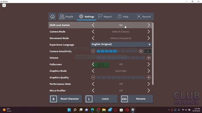Open the Windows Start menu

tap(69, 110)
